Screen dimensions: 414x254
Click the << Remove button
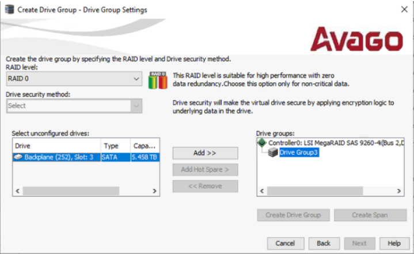205,186
